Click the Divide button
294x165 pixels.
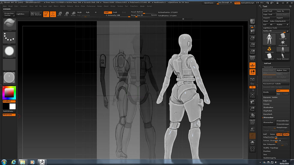tap(269, 92)
